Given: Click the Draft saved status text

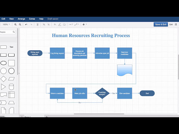Looking at the screenshot, I should tap(53, 19).
